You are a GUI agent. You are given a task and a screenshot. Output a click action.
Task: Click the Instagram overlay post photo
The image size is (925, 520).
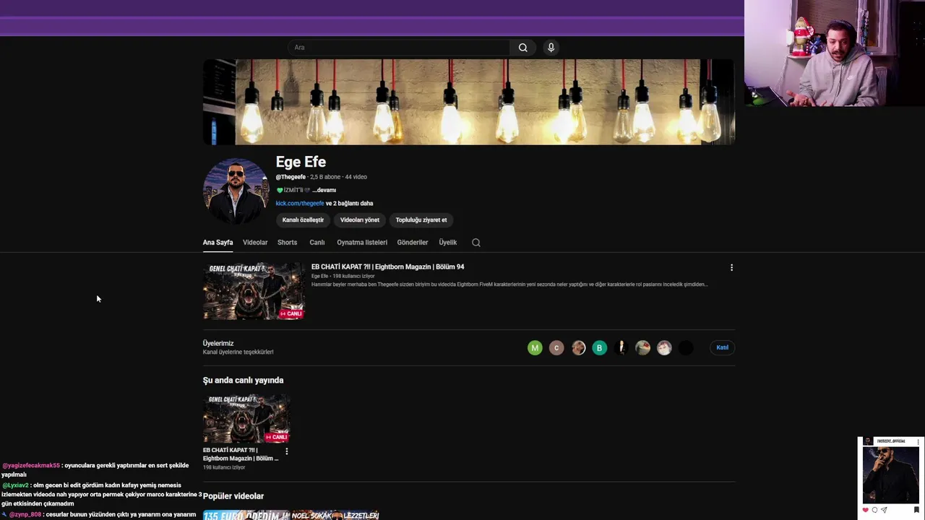click(891, 475)
